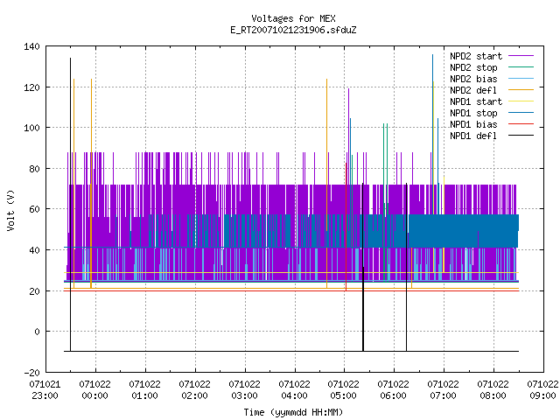Click the 071022 06:00 time tick label
This screenshot has width=560, height=420.
click(x=393, y=390)
